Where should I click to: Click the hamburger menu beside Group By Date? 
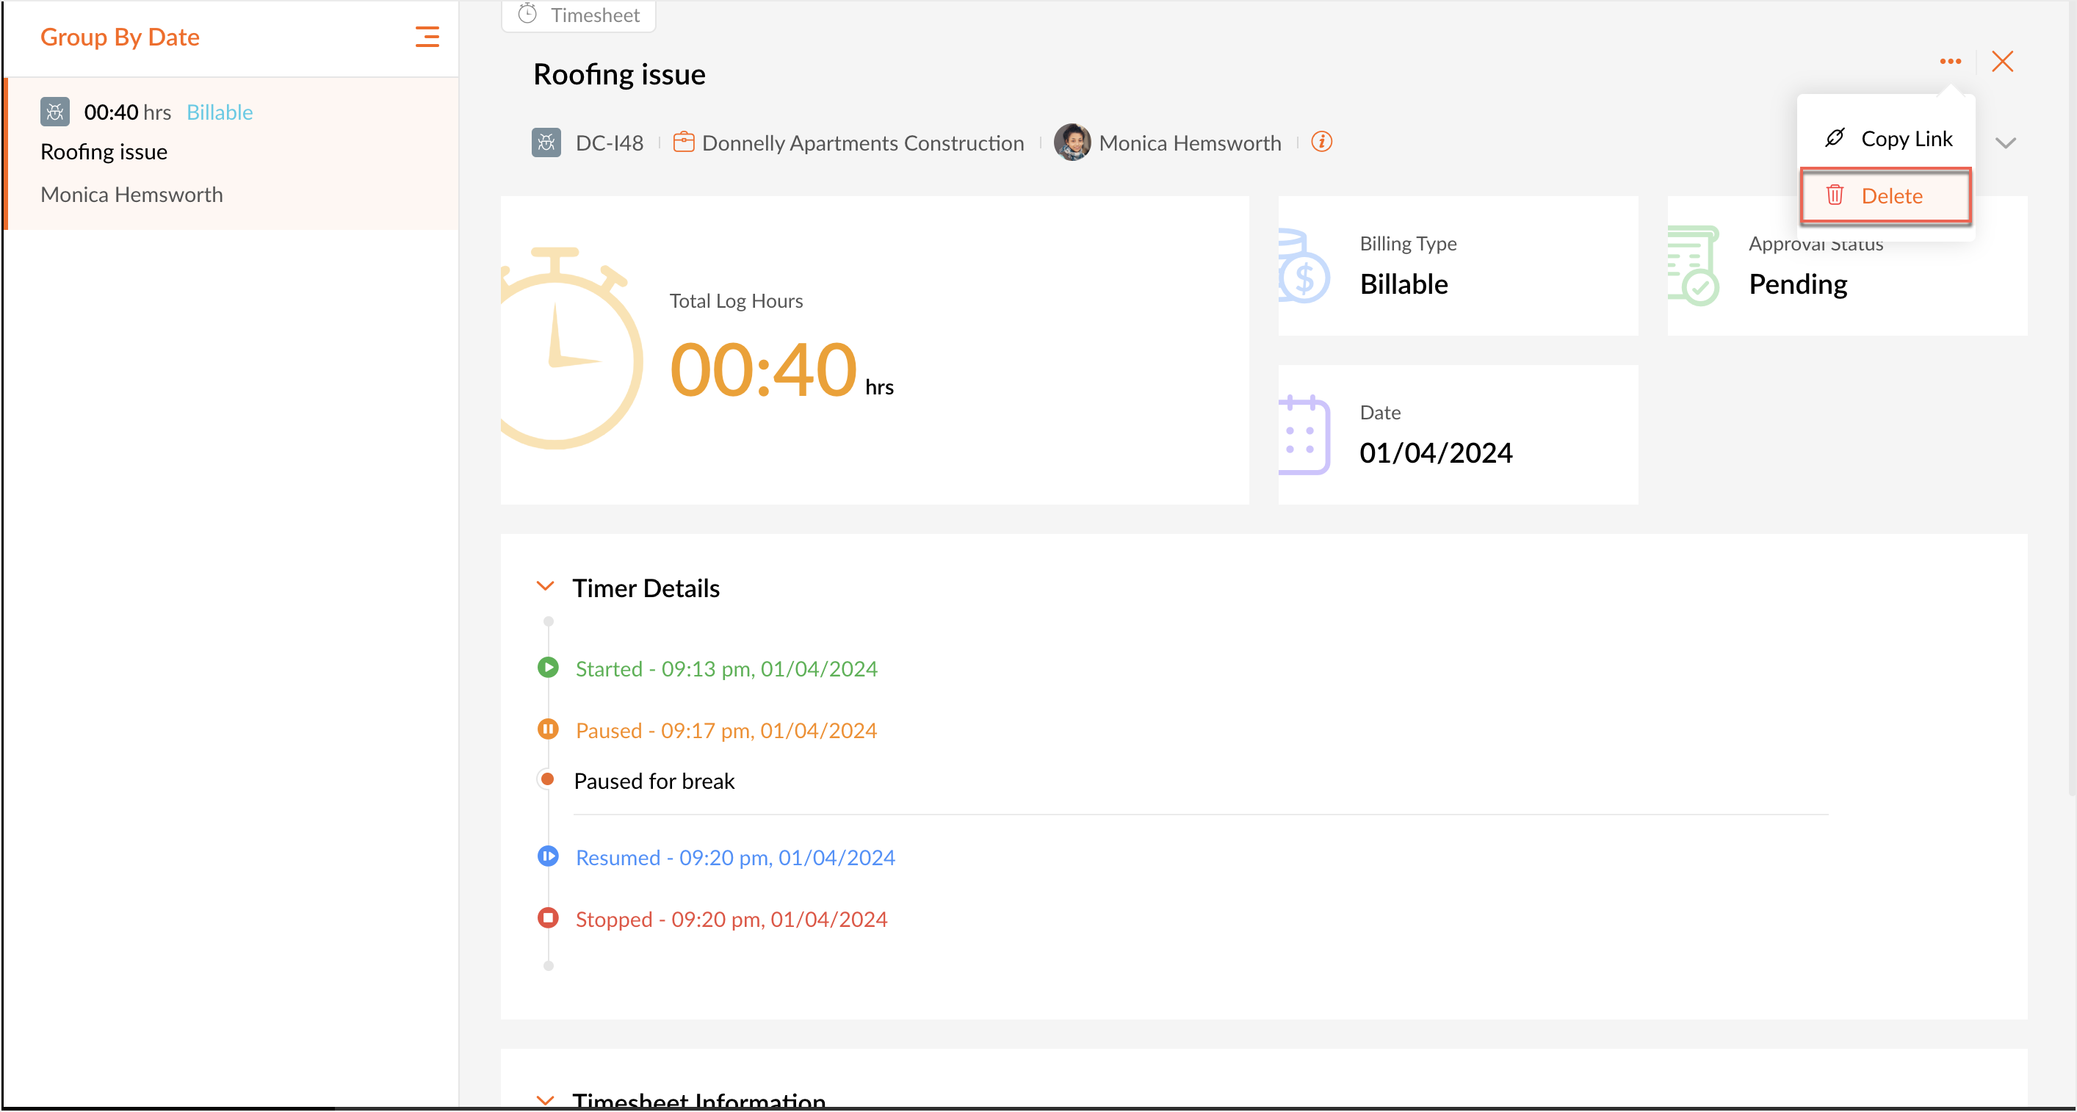427,37
